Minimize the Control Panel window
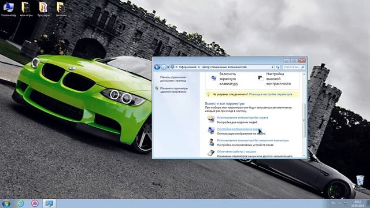370x208 pixels. pos(287,61)
